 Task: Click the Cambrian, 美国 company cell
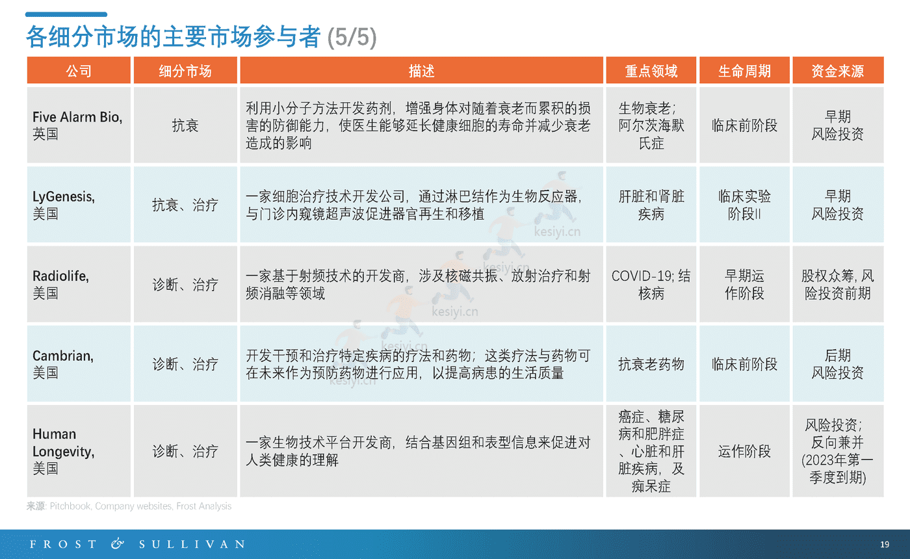tap(79, 363)
